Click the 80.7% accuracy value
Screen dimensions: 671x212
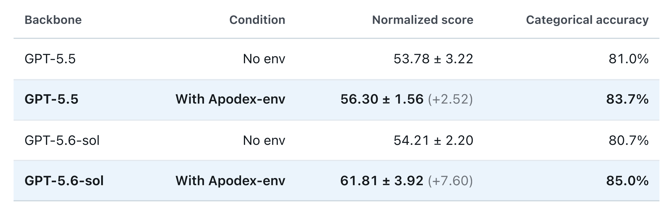tap(629, 141)
